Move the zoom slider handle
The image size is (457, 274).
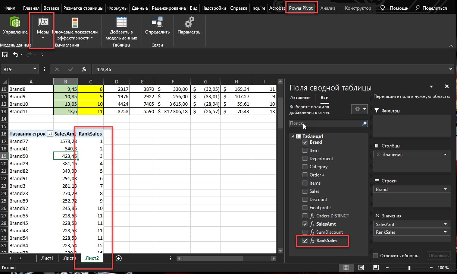point(410,268)
